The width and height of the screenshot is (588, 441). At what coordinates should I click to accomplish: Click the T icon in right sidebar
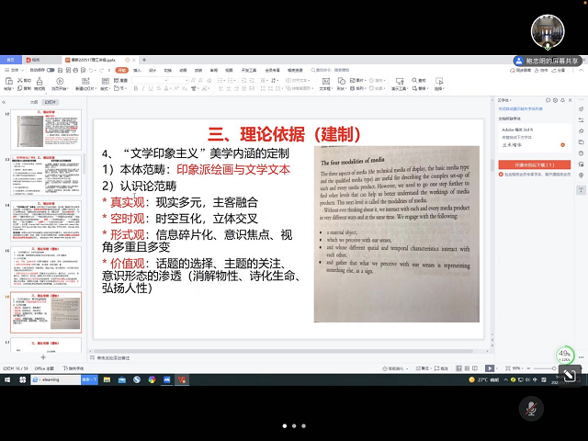pyautogui.click(x=581, y=190)
